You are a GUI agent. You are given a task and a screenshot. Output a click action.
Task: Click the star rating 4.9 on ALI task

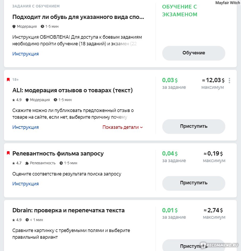17,100
